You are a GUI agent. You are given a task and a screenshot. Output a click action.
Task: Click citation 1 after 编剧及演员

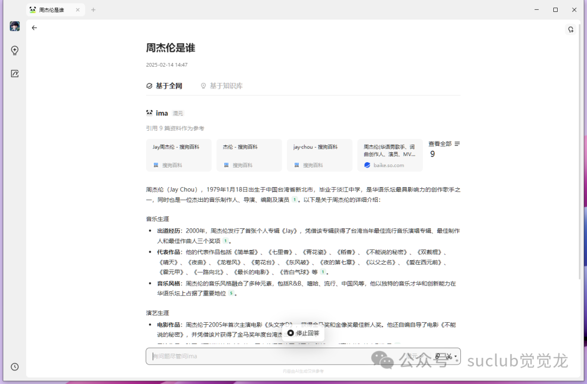coord(295,200)
